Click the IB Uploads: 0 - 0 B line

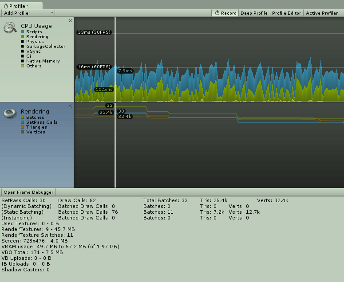26,264
